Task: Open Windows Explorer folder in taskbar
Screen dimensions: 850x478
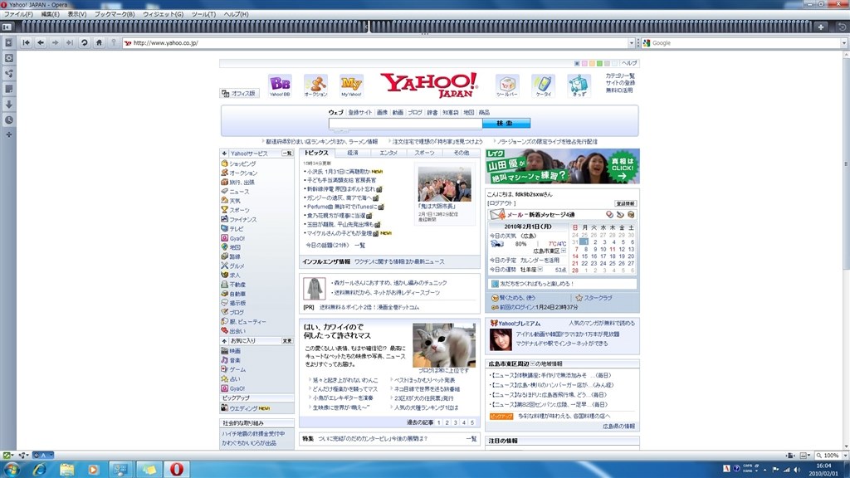Action: (66, 469)
